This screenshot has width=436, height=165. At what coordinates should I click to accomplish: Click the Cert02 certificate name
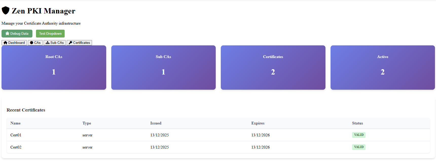pos(16,147)
